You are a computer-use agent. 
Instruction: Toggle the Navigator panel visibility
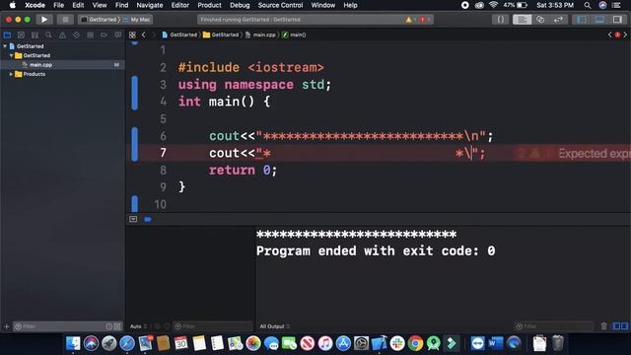581,20
